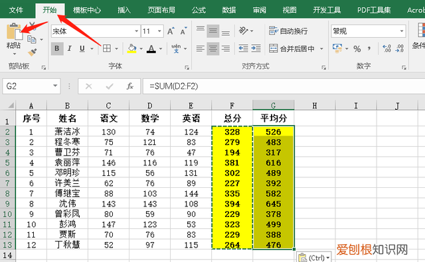
Task: Cancel formula entry with X
Action: tap(88, 86)
